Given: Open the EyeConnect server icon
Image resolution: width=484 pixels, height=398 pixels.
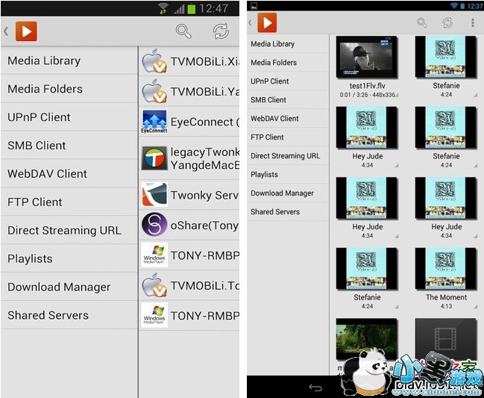Looking at the screenshot, I should click(x=154, y=122).
